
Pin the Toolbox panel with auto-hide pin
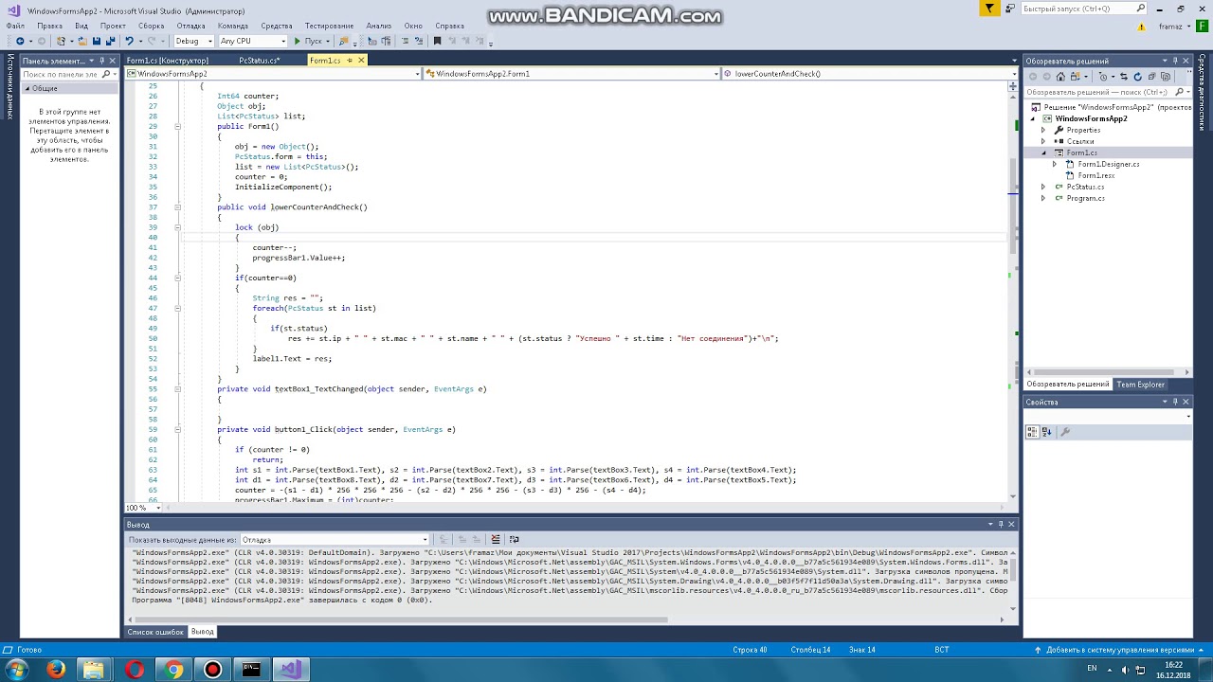point(102,61)
